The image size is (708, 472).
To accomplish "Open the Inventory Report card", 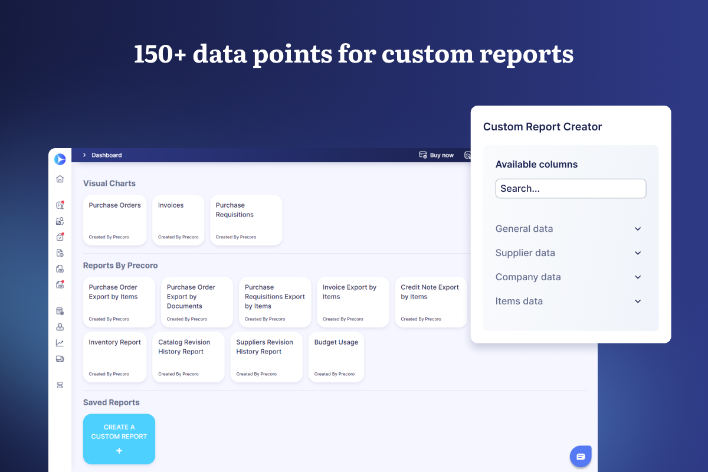I will (x=114, y=357).
